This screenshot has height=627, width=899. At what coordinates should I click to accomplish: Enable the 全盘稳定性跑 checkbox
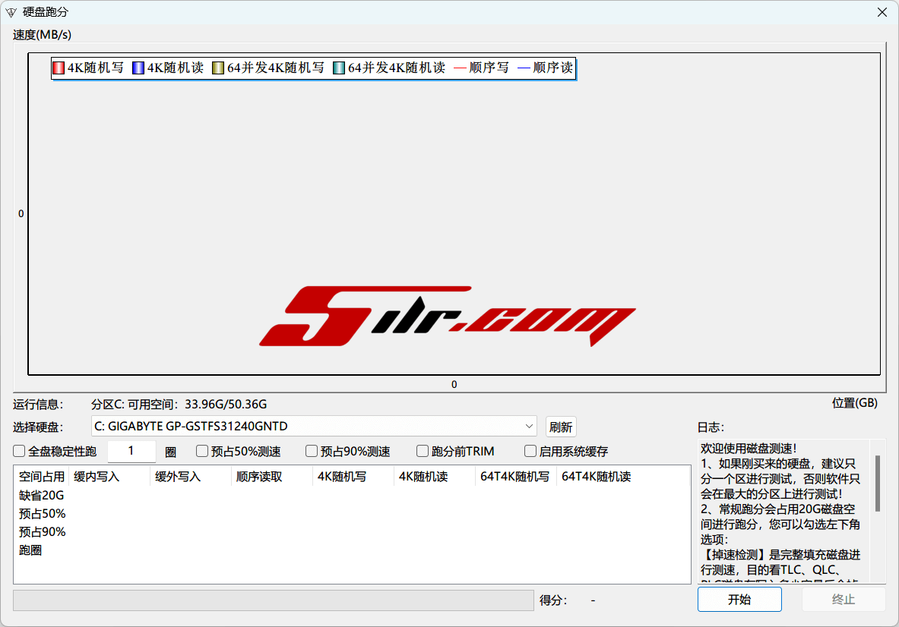pyautogui.click(x=19, y=451)
